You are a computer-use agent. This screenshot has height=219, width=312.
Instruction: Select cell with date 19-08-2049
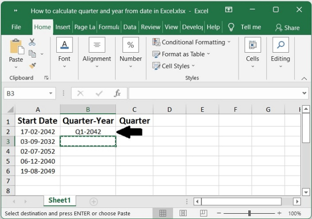[x=37, y=171]
